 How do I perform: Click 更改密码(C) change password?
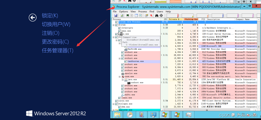pos(55,41)
